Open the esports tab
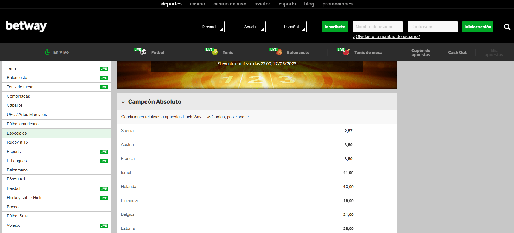 pos(287,4)
